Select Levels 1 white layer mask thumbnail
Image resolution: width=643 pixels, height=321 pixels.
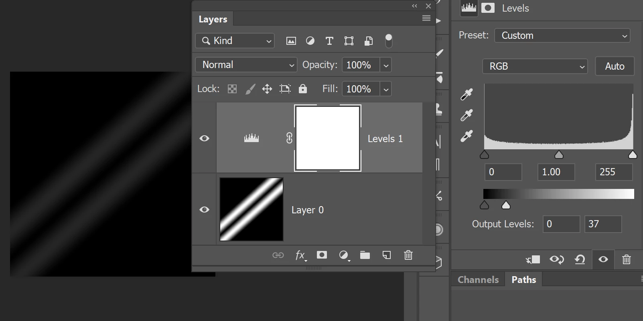(328, 138)
